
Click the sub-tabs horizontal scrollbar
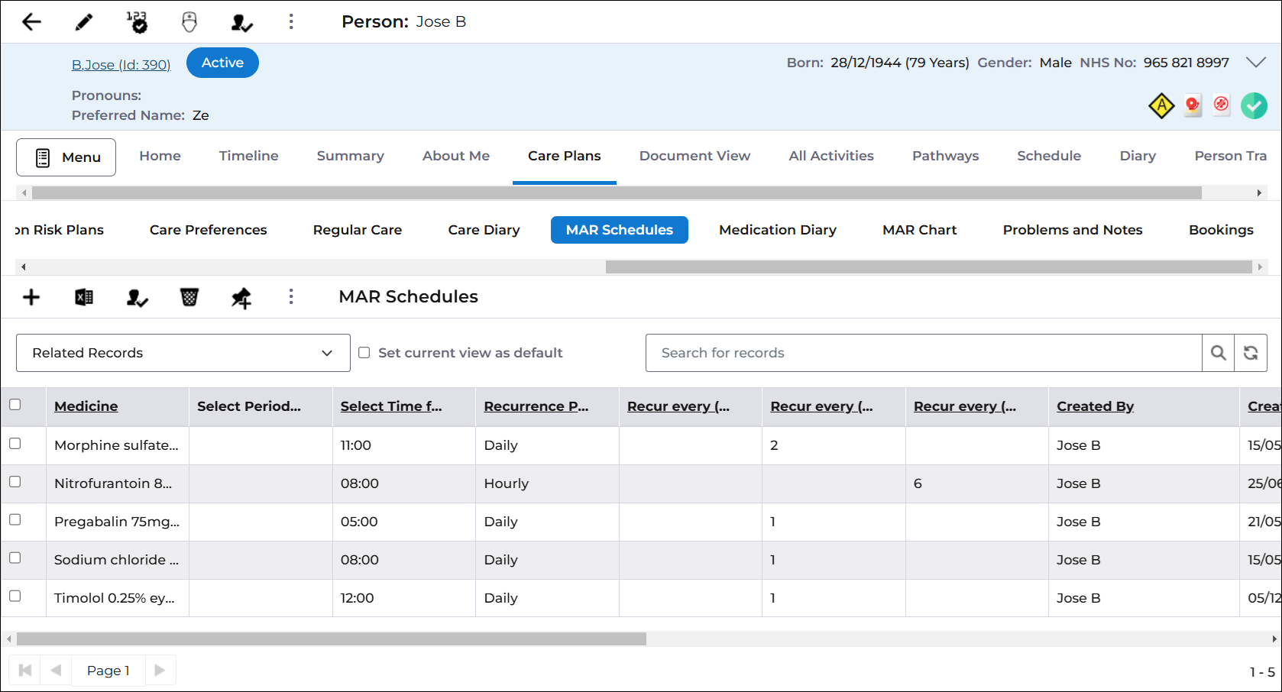(x=928, y=267)
